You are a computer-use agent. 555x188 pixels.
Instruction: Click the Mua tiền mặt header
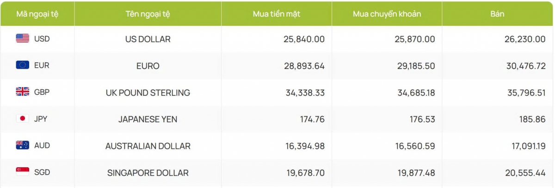[277, 14]
